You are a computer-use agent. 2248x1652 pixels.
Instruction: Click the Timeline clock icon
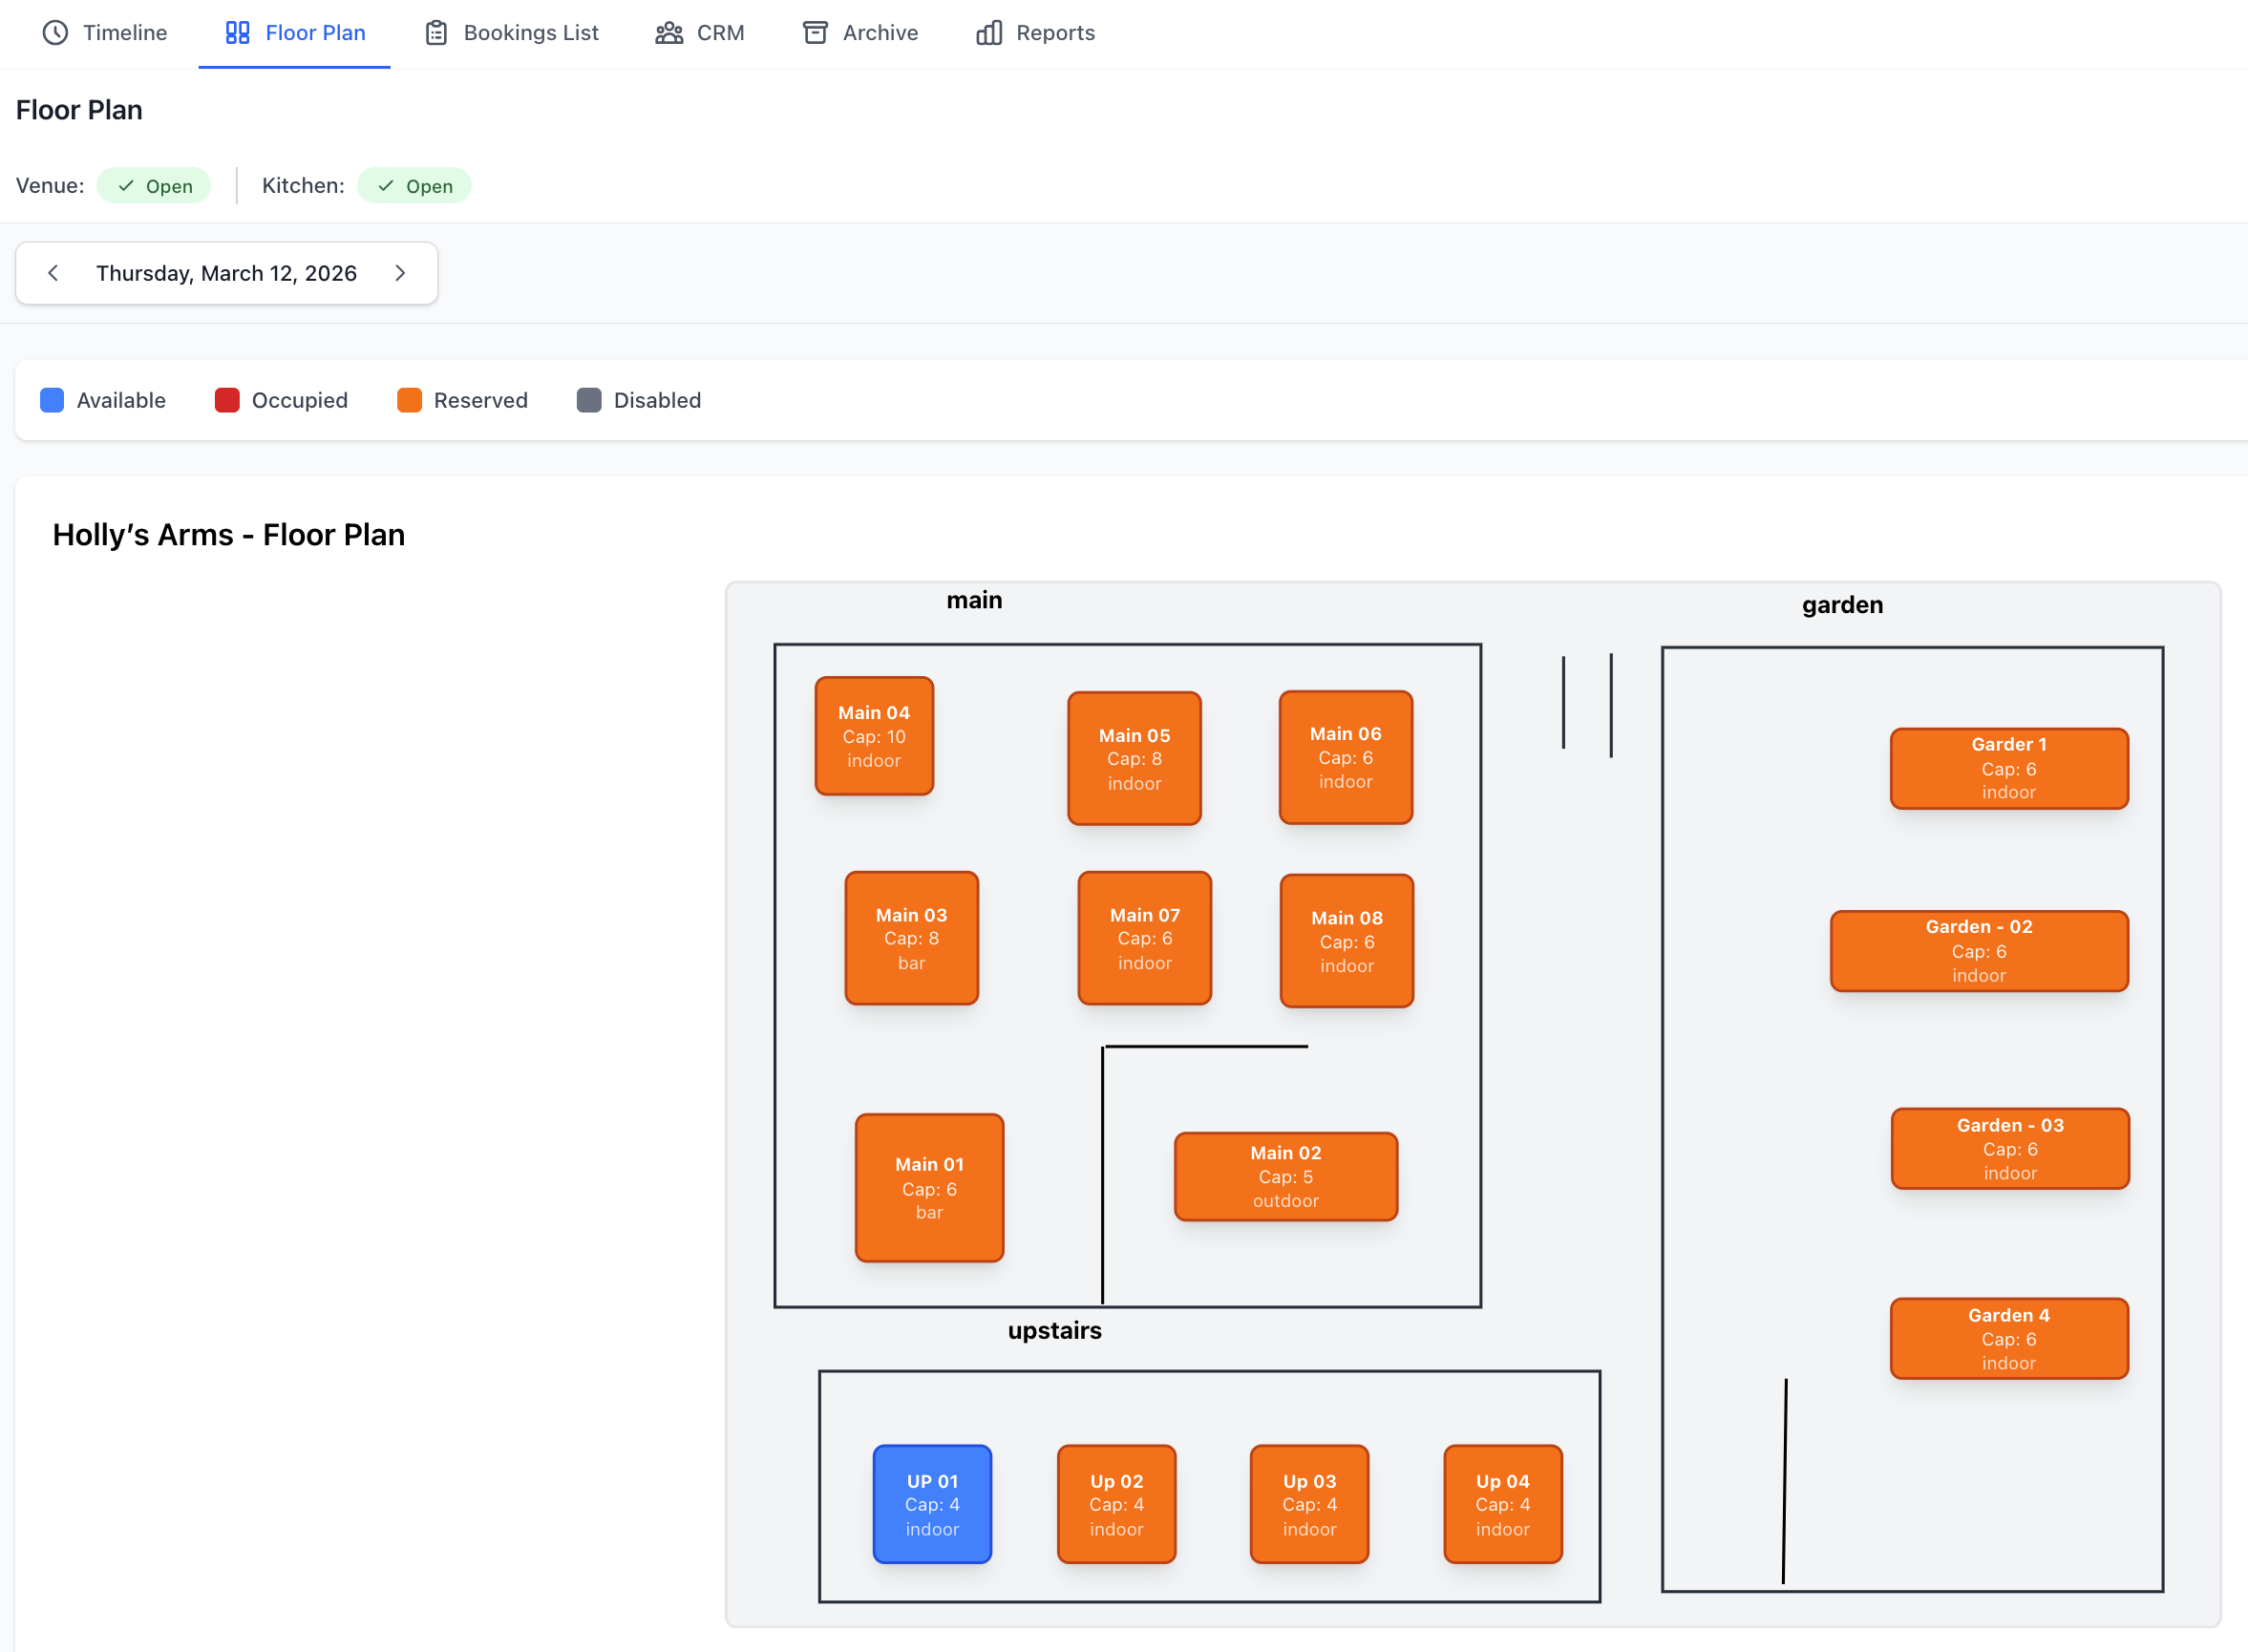(55, 33)
